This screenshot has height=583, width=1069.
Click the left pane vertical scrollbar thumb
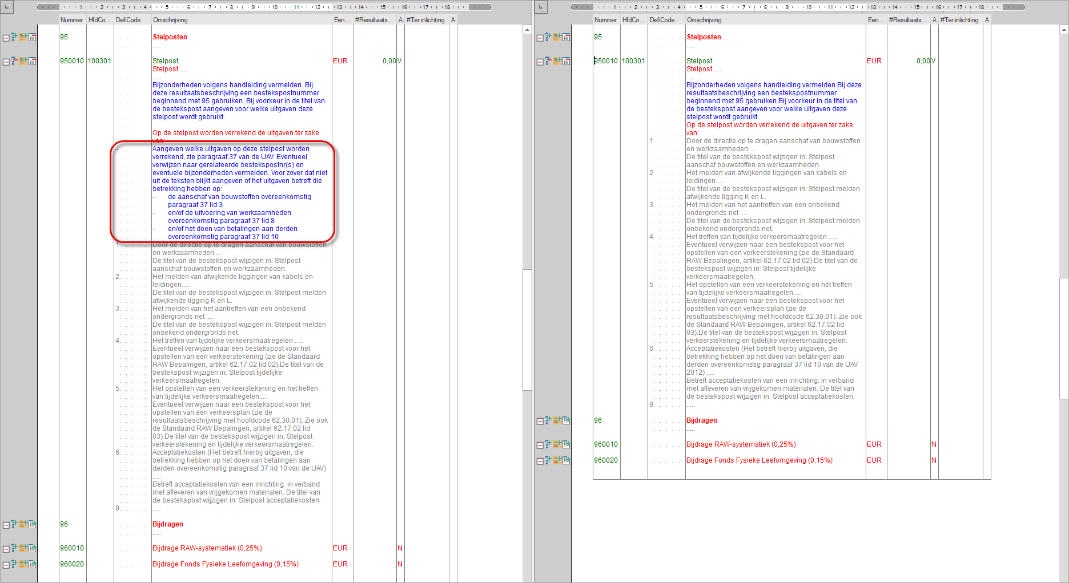(x=527, y=330)
